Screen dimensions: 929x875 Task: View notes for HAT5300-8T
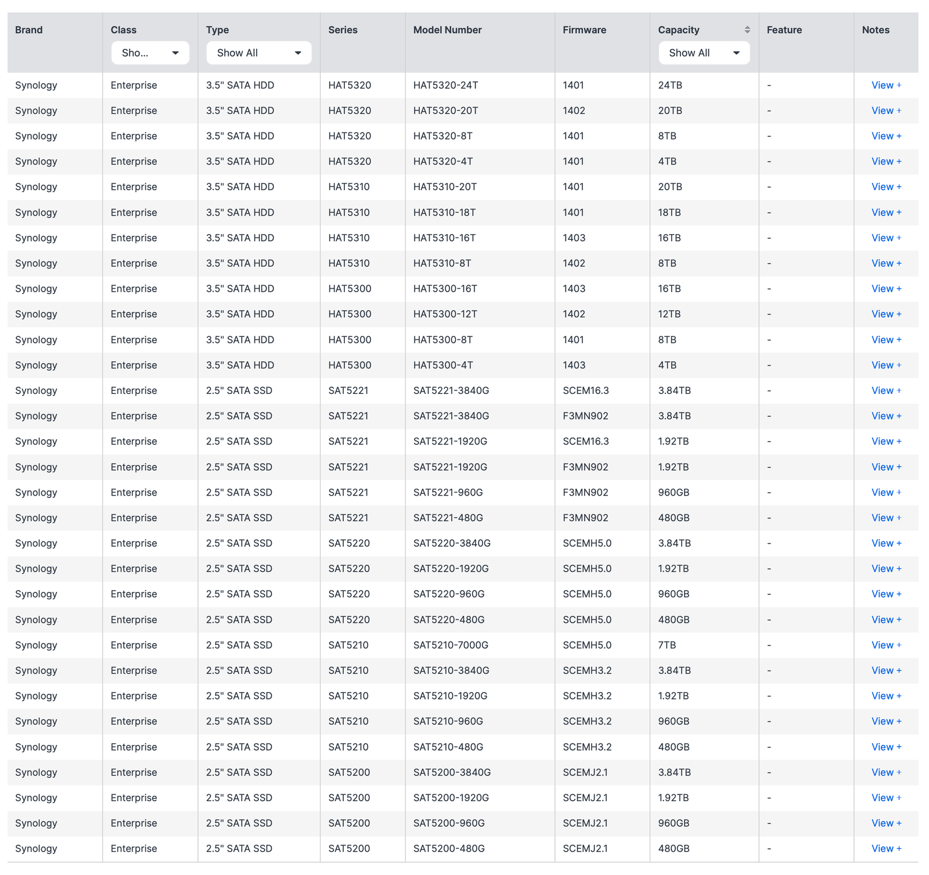(x=886, y=340)
